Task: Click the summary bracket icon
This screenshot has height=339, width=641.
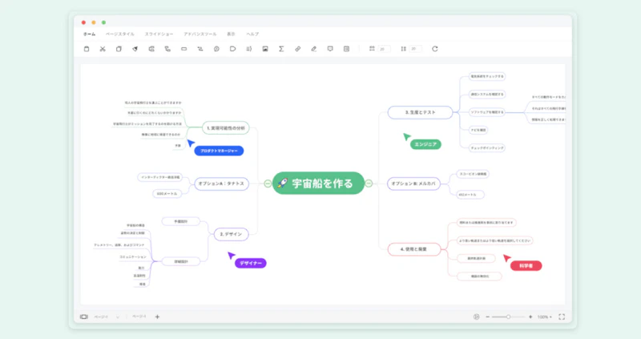Action: coord(249,49)
